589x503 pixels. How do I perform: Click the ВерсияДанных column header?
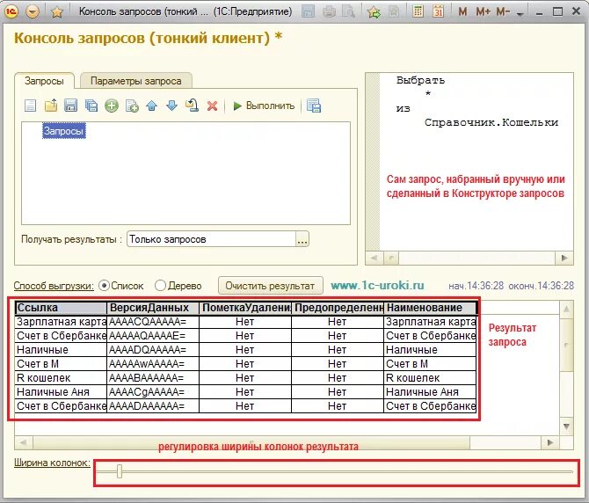click(153, 308)
